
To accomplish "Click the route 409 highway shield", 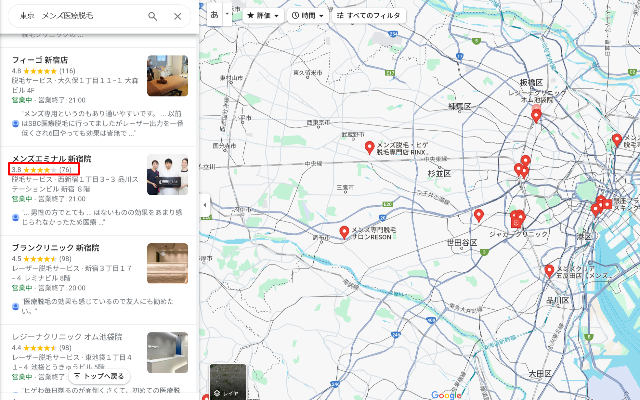I will [431, 320].
